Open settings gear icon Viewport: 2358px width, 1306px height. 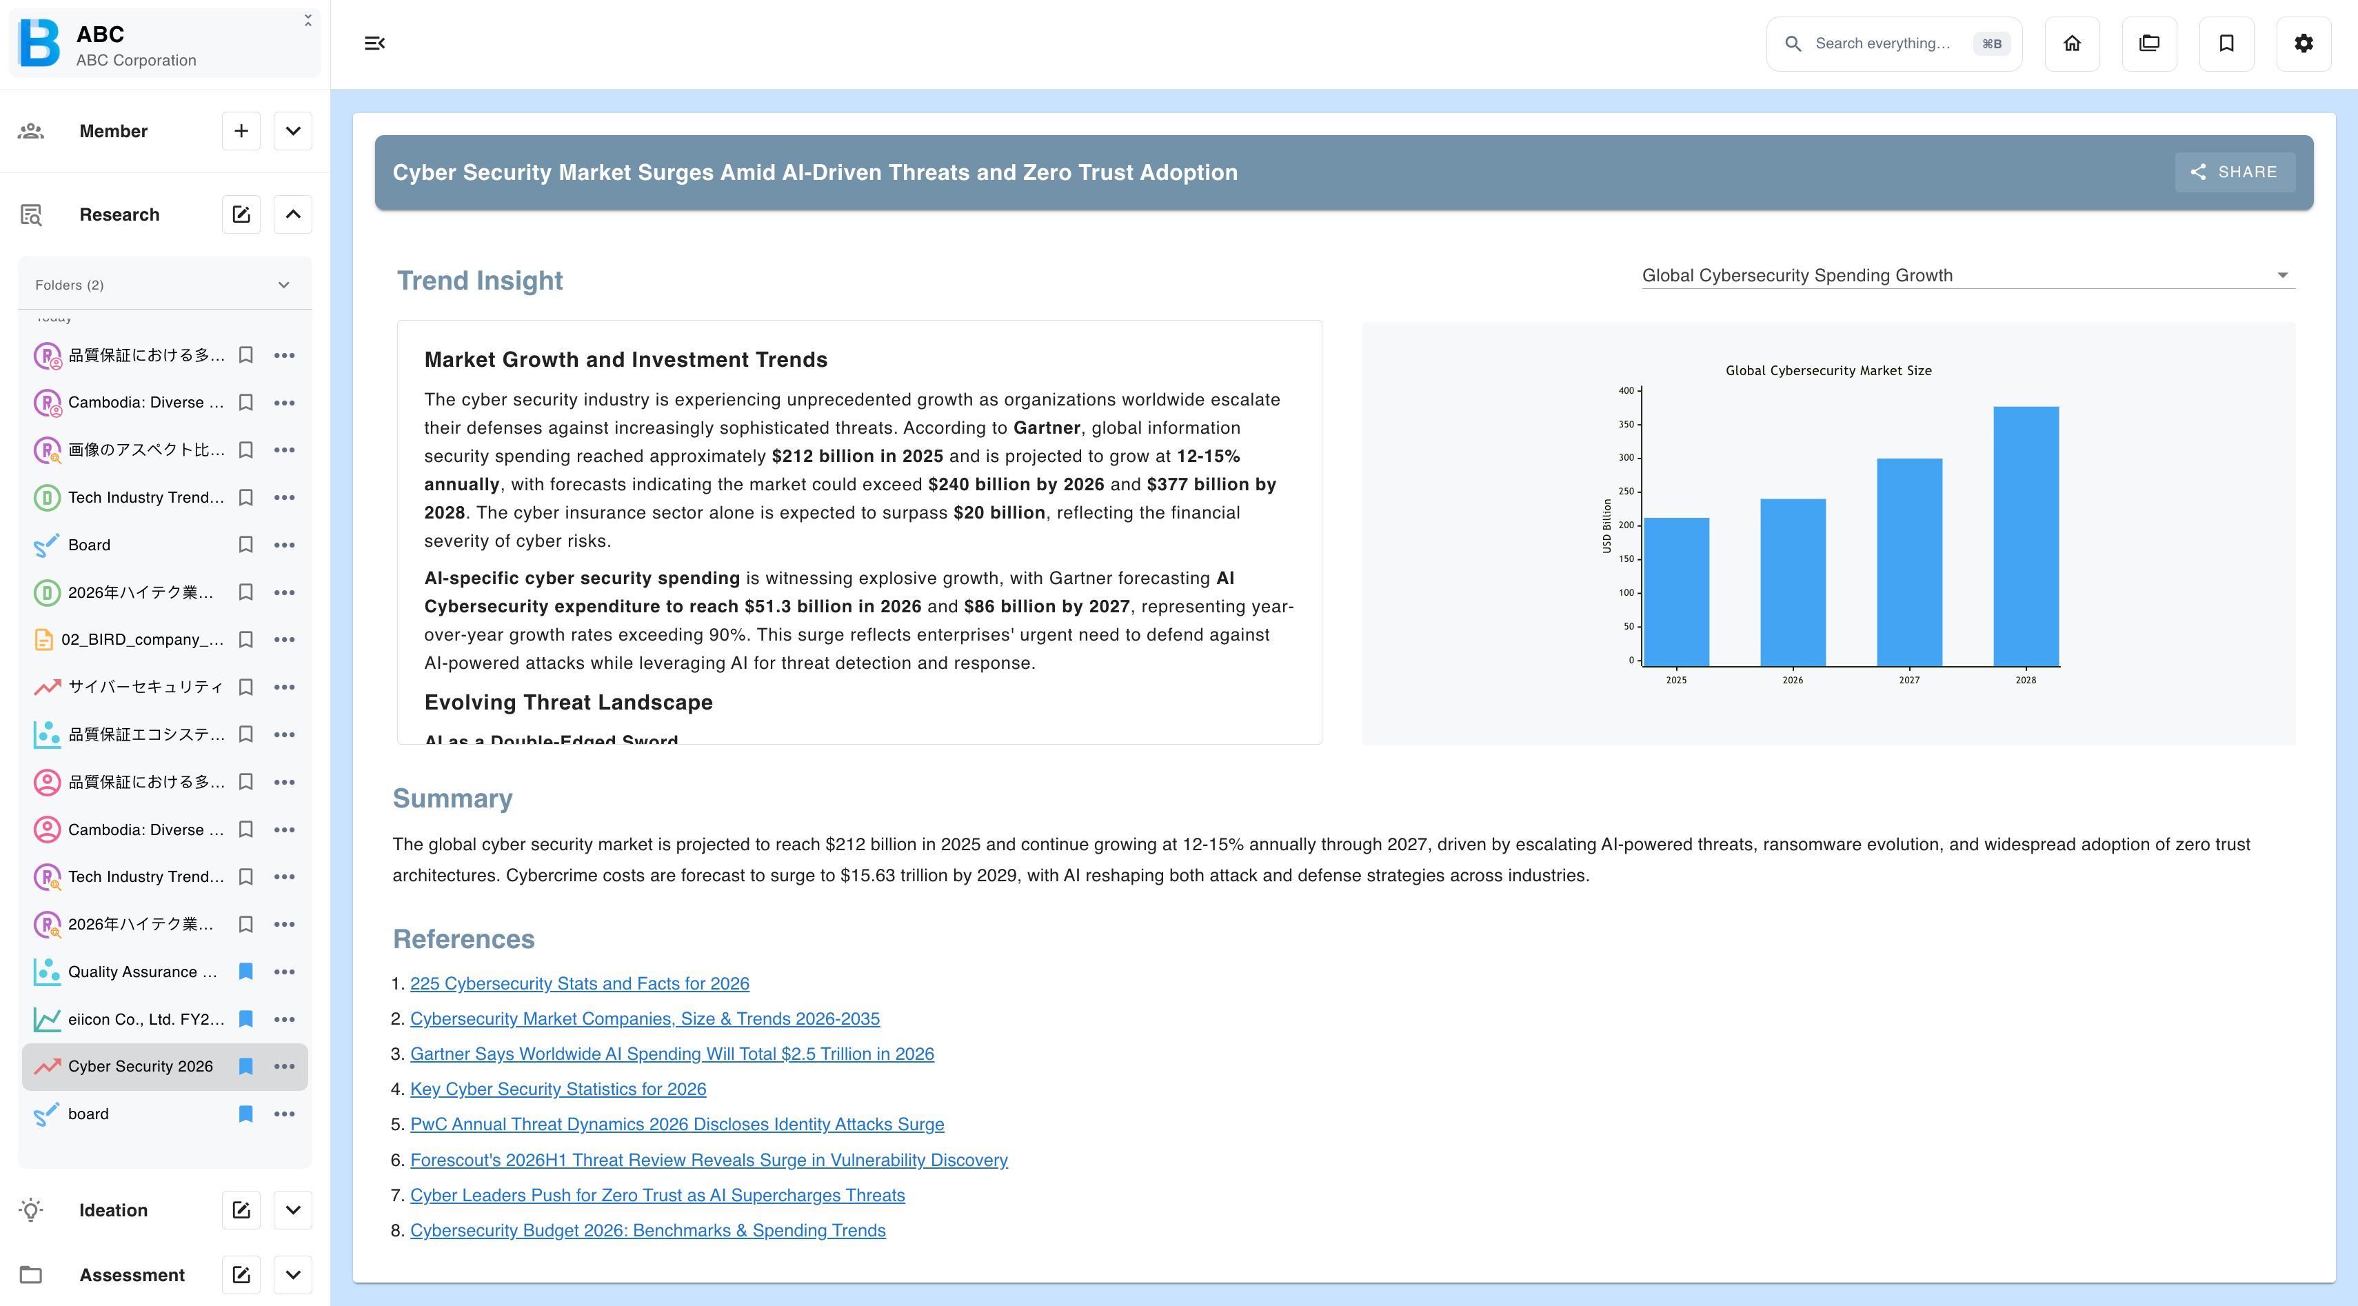(x=2304, y=43)
